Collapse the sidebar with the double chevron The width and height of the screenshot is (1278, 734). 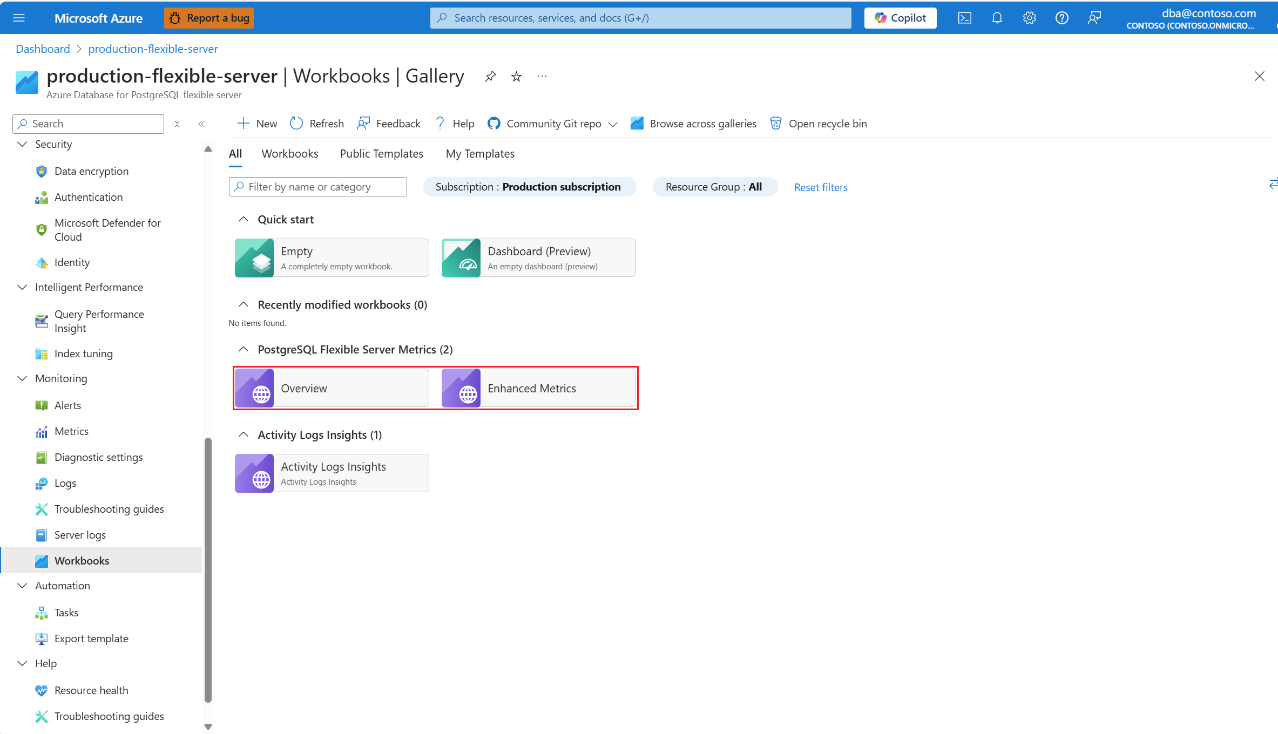pos(201,124)
